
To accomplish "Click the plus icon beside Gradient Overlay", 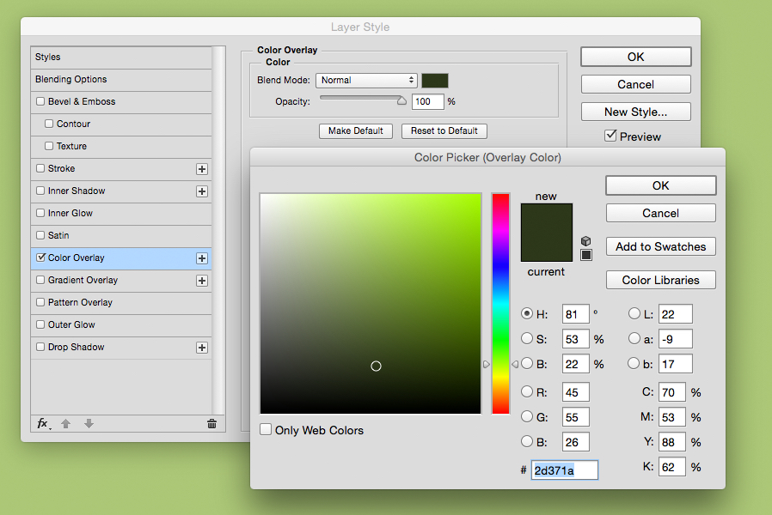I will 201,280.
